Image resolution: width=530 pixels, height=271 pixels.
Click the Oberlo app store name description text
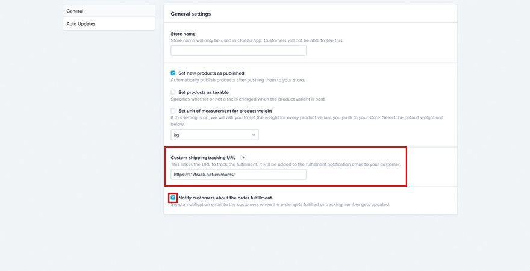click(257, 40)
